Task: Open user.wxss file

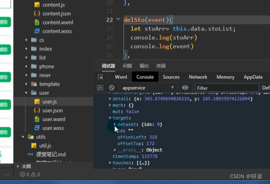Action: tap(53, 128)
